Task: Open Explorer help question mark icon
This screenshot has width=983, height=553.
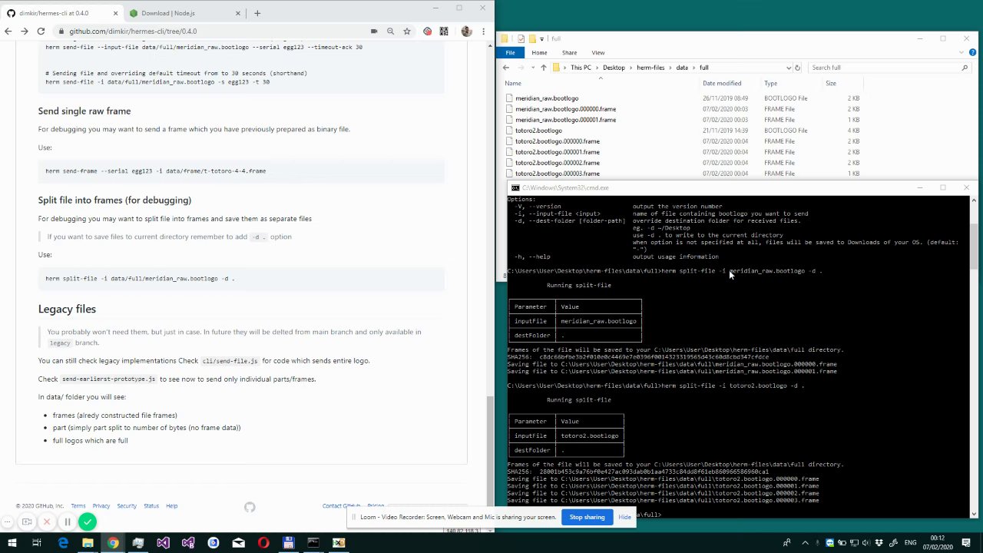Action: (x=973, y=52)
